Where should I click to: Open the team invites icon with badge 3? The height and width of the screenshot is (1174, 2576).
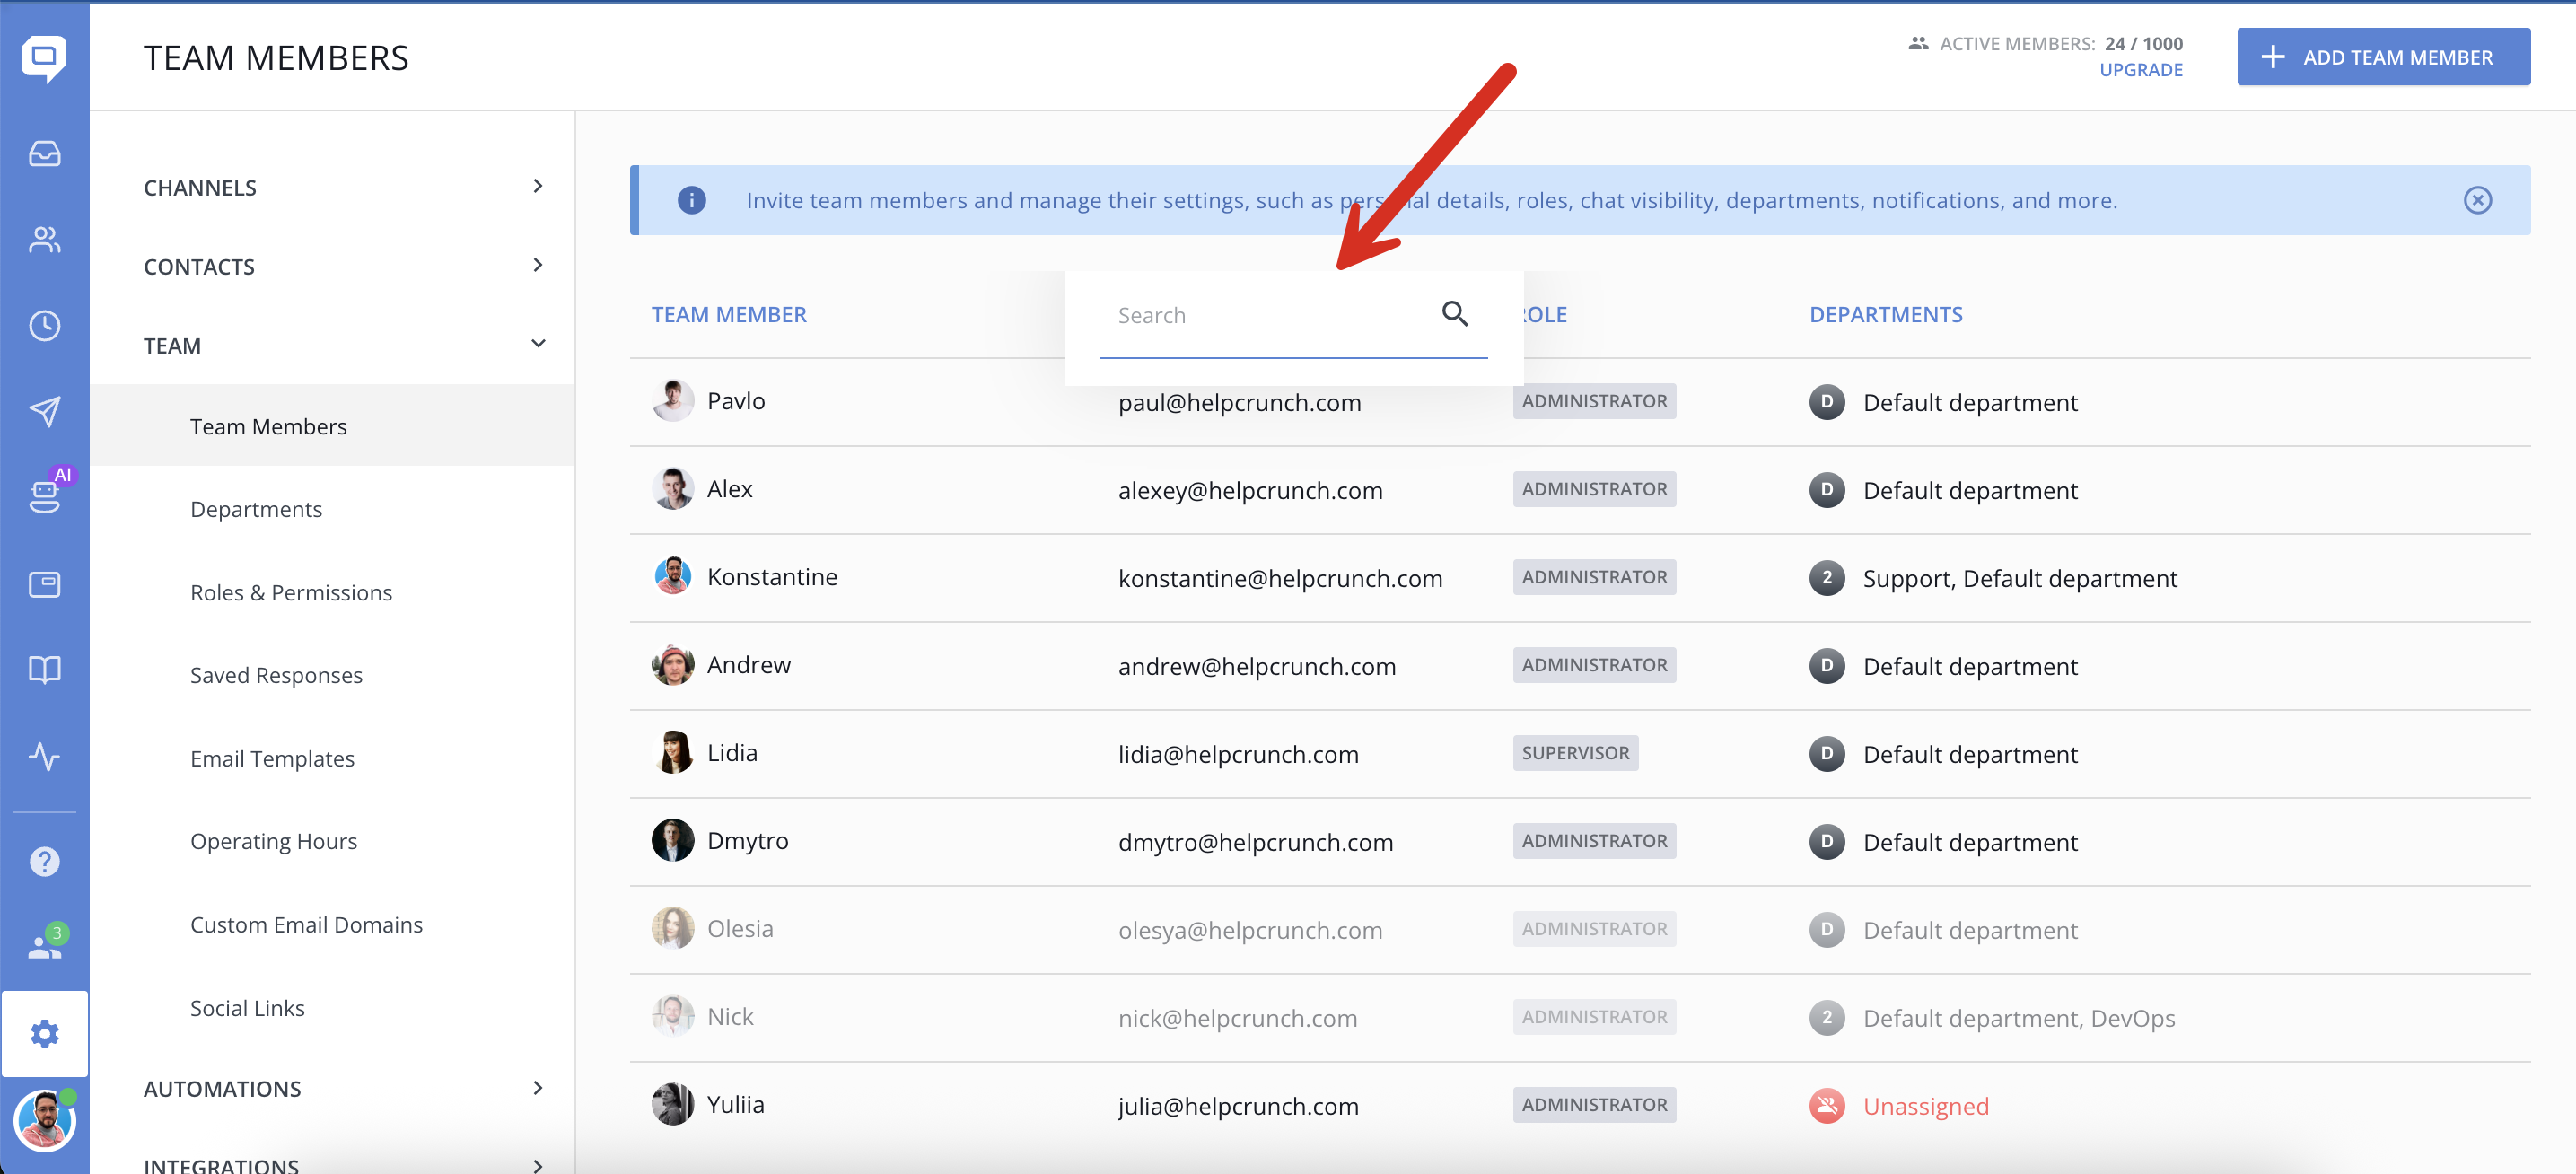pos(46,943)
